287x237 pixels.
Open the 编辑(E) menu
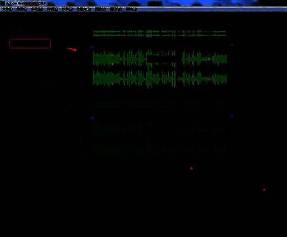[x=21, y=9]
